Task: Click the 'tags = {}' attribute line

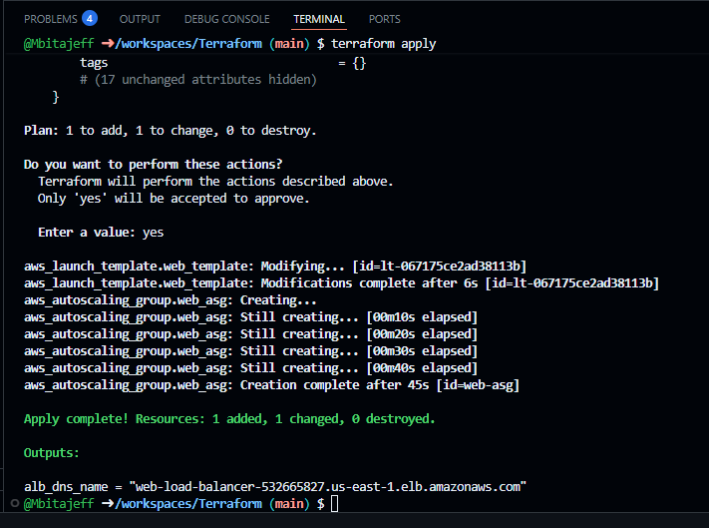Action: pyautogui.click(x=222, y=63)
